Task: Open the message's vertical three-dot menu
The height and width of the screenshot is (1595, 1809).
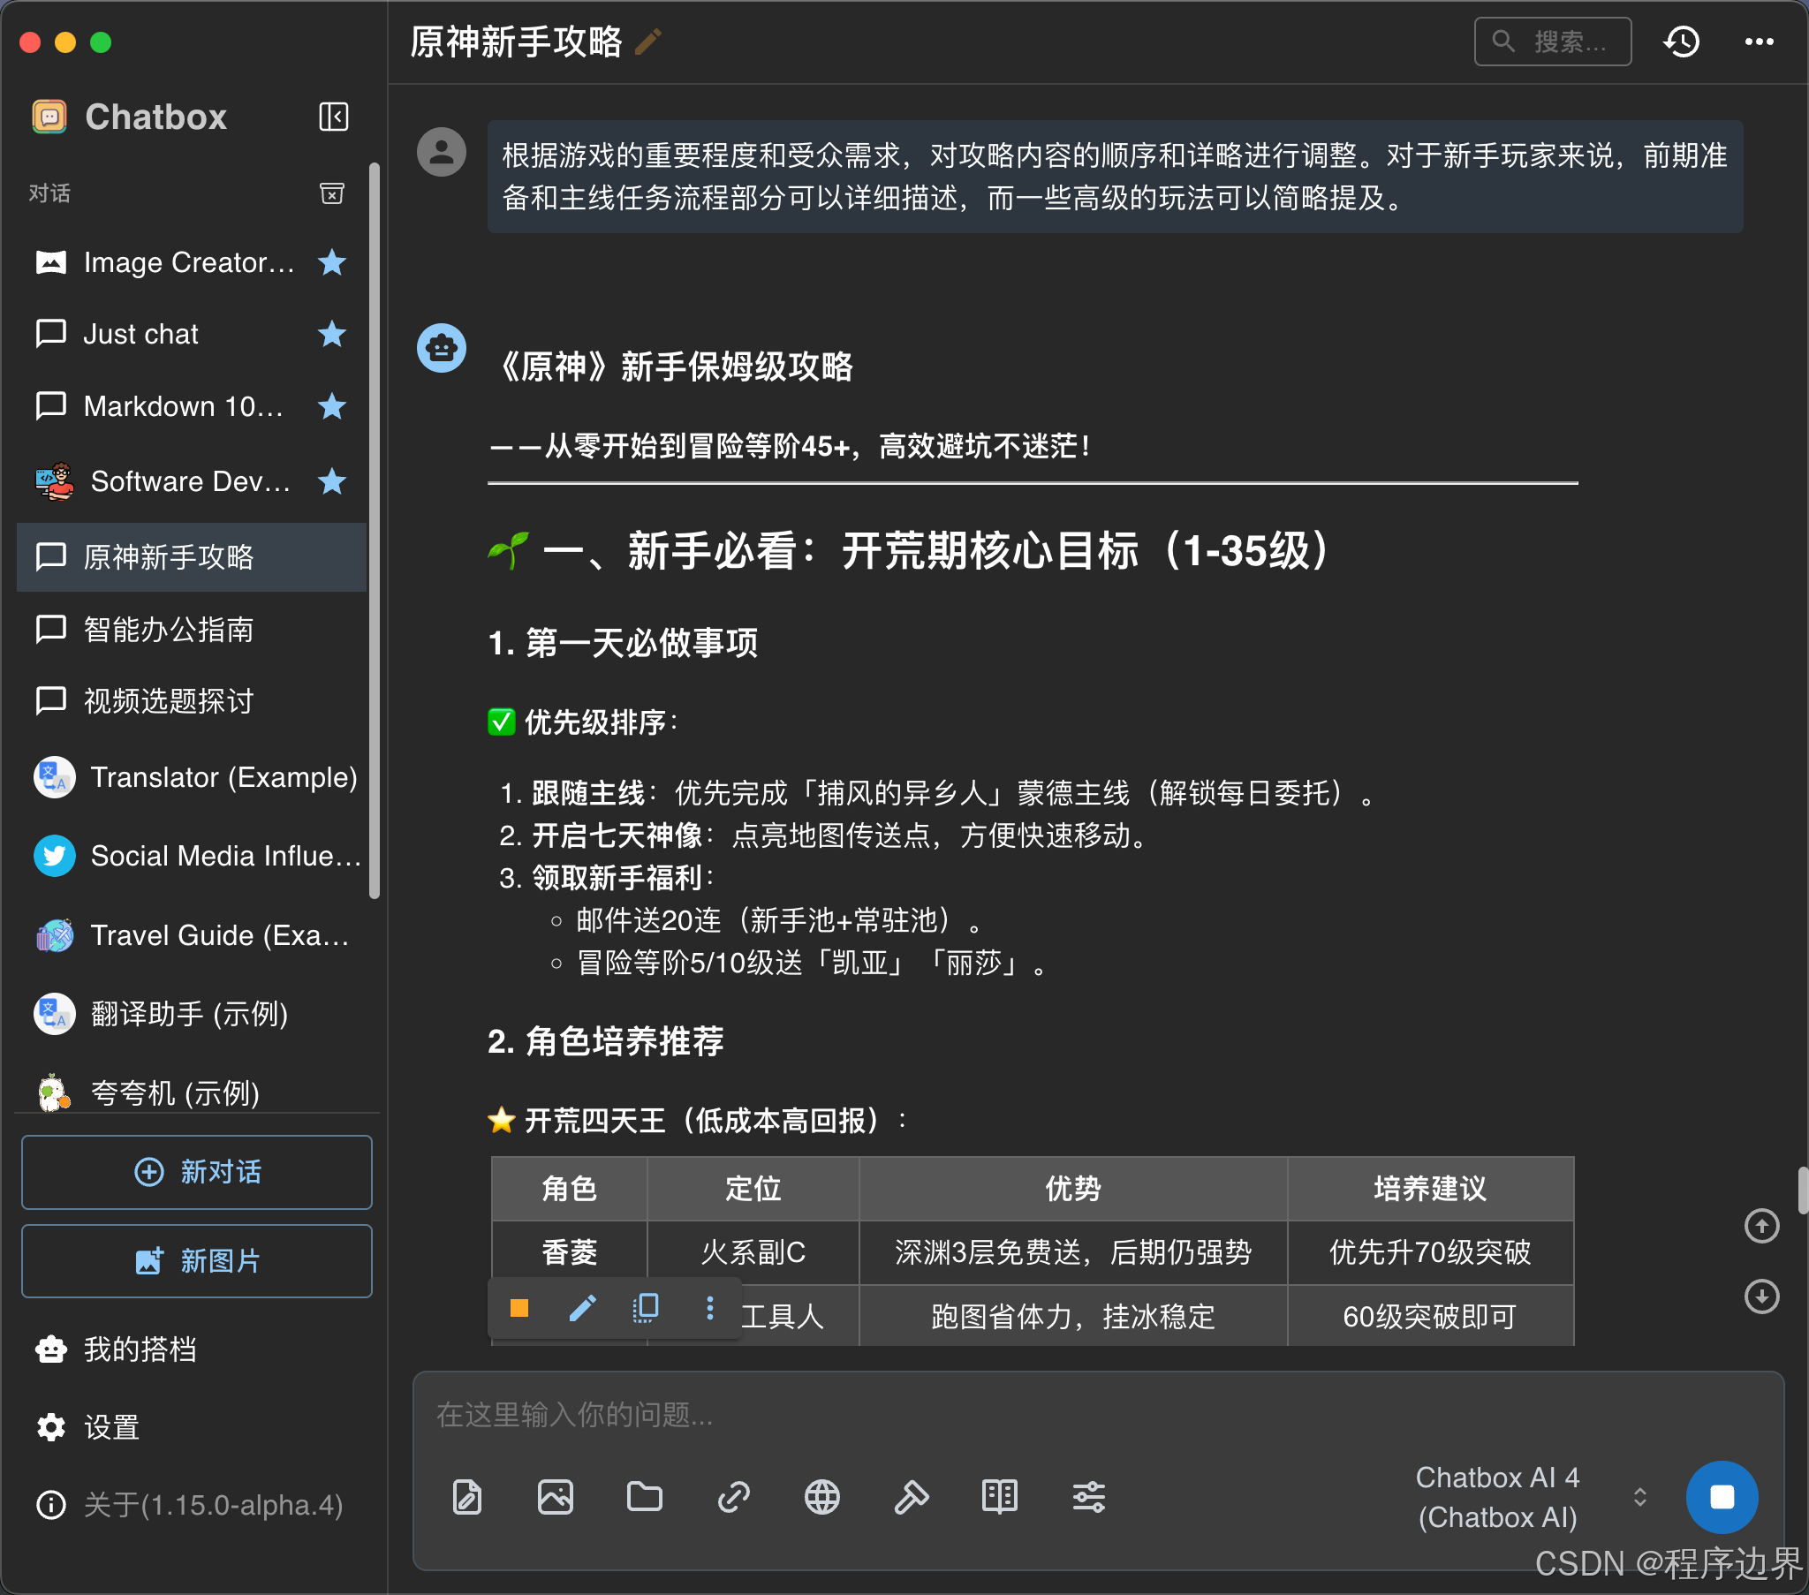Action: click(710, 1308)
